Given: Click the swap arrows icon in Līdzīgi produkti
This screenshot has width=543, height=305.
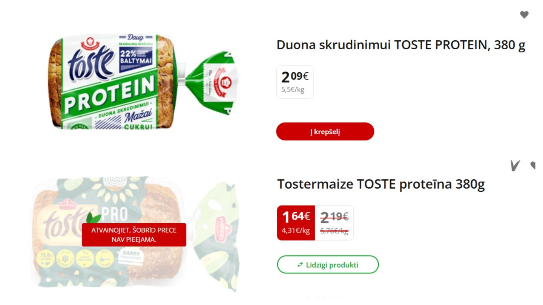Looking at the screenshot, I should [x=300, y=265].
